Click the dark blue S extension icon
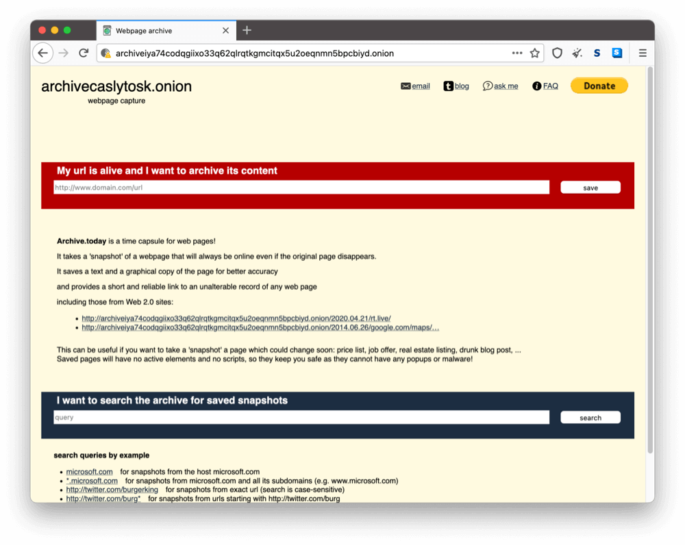 click(597, 53)
